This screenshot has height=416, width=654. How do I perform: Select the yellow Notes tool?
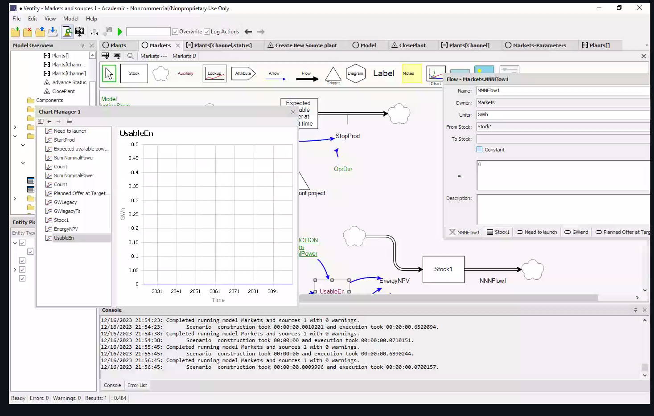coord(412,73)
